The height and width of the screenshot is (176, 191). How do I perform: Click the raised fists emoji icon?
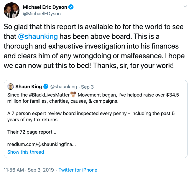click(73, 94)
